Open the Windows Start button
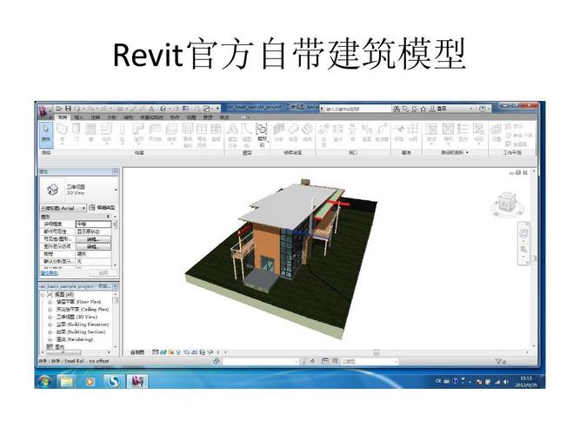The image size is (580, 435). coord(45,381)
